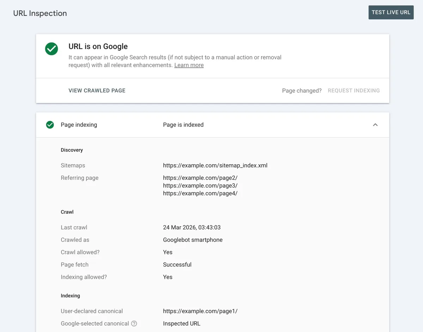Click the URL Inspection page title
Image resolution: width=423 pixels, height=332 pixels.
coord(40,13)
